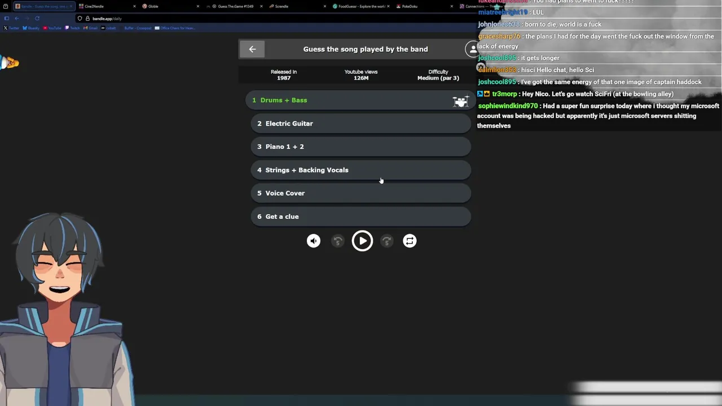Select the Electric Guitar step
Image resolution: width=722 pixels, height=406 pixels.
[360, 123]
